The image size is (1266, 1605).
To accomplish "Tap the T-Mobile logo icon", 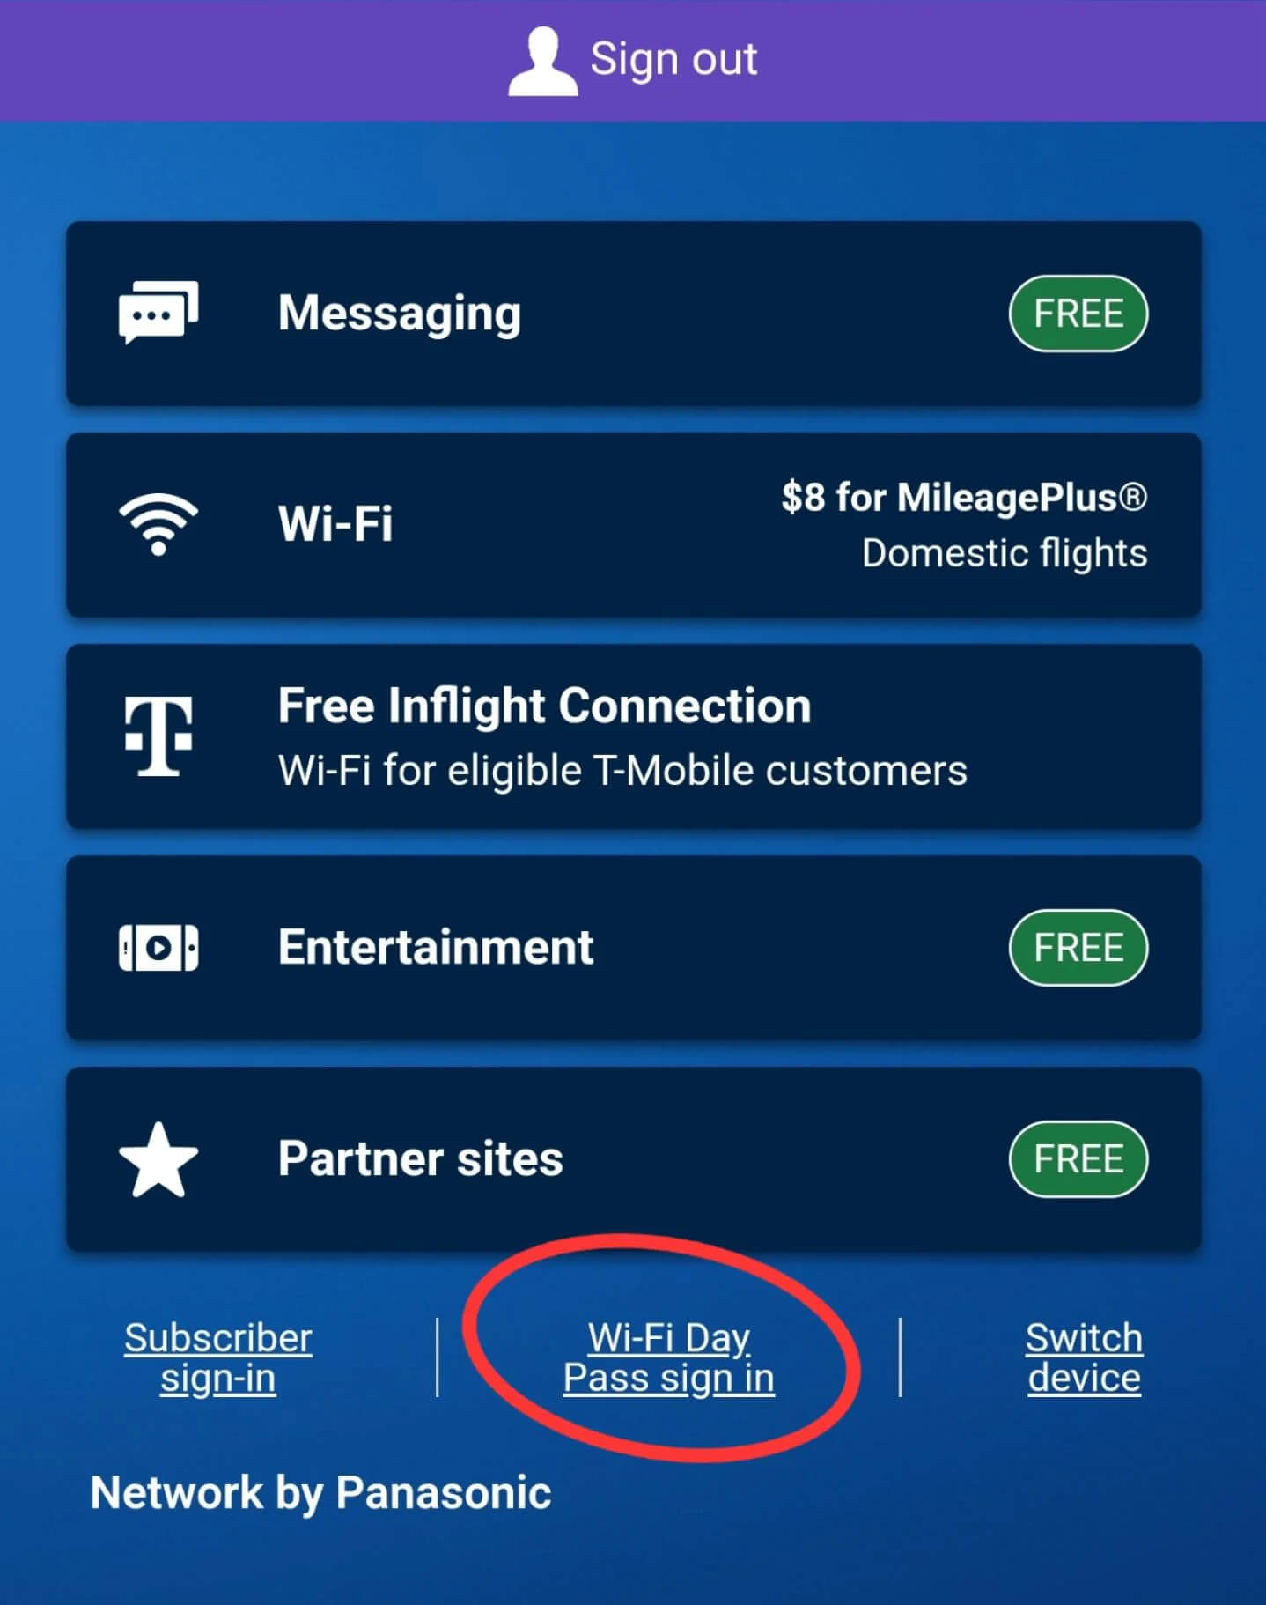I will [158, 736].
